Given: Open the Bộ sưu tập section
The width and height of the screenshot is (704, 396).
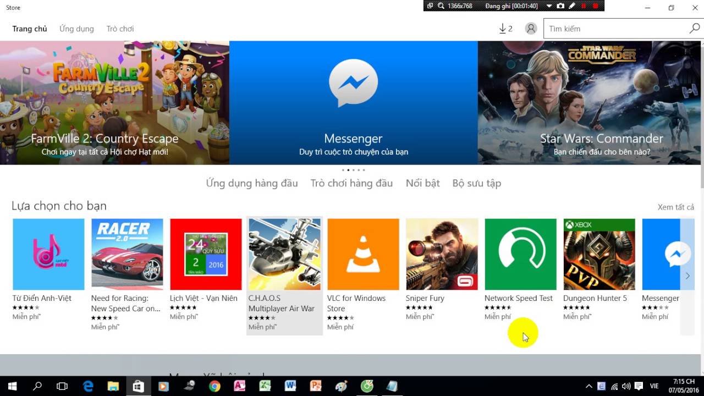Looking at the screenshot, I should pyautogui.click(x=477, y=183).
